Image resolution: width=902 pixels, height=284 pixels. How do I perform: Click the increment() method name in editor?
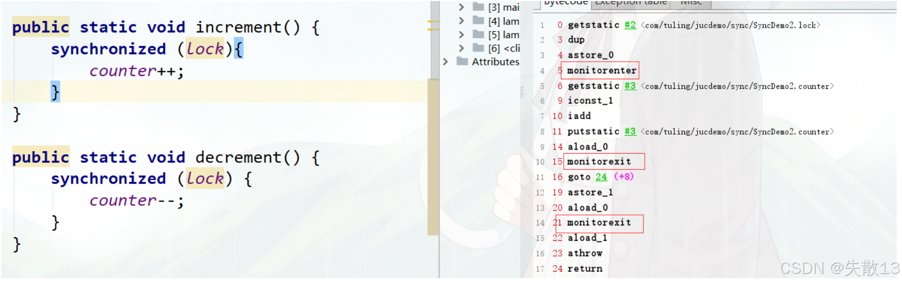(248, 27)
